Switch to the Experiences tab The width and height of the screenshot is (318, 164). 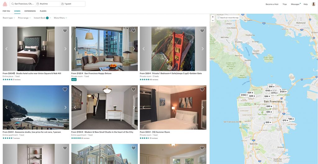pyautogui.click(x=30, y=11)
